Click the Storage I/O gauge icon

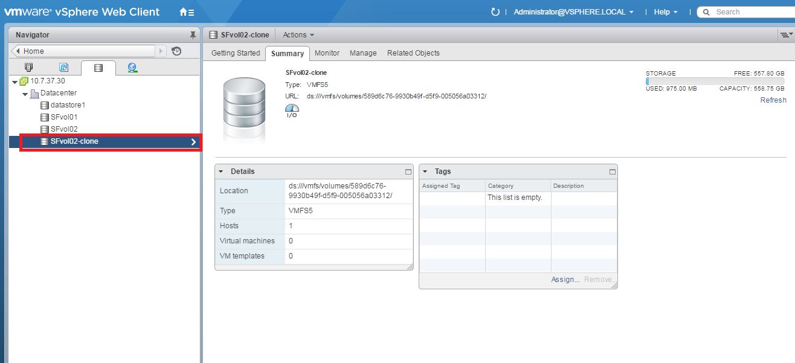(x=292, y=111)
